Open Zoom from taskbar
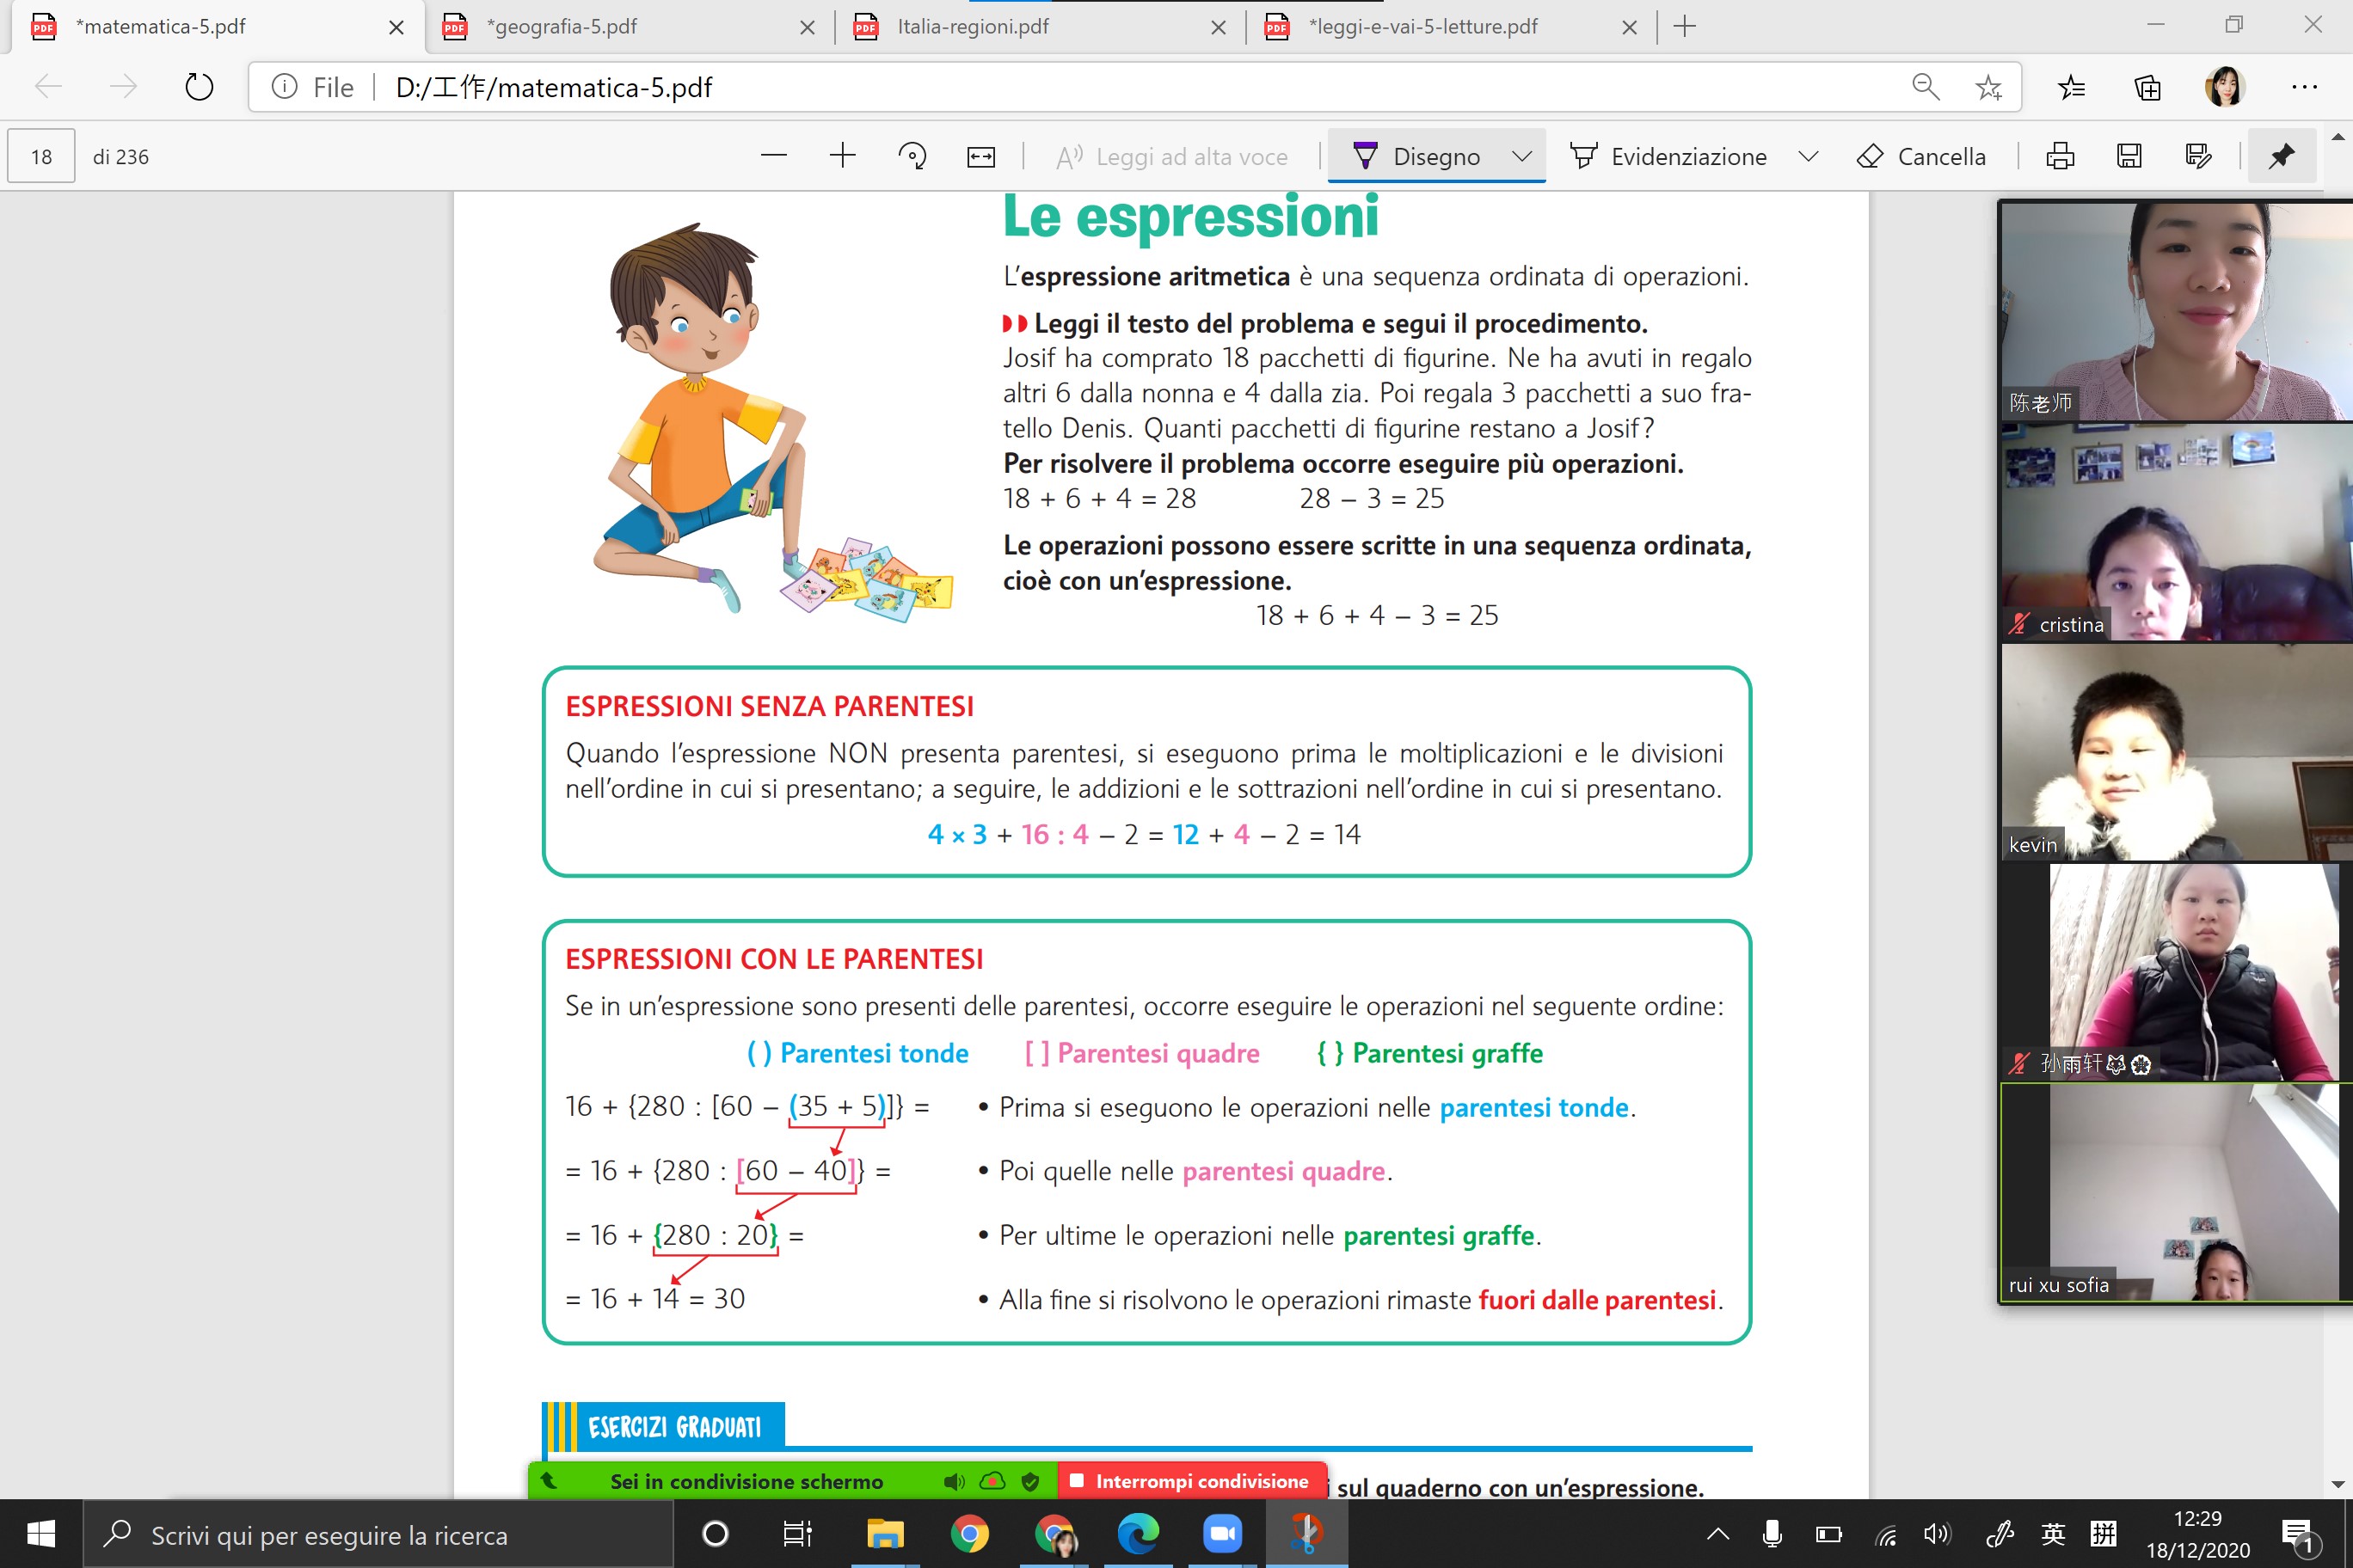The width and height of the screenshot is (2353, 1568). click(x=1221, y=1533)
